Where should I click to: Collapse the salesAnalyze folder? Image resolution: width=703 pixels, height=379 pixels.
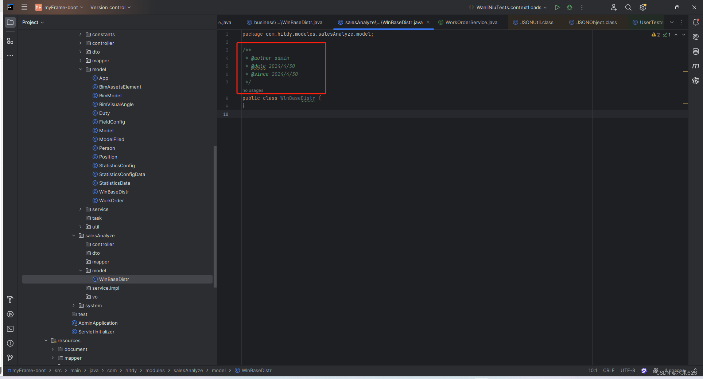pyautogui.click(x=74, y=235)
